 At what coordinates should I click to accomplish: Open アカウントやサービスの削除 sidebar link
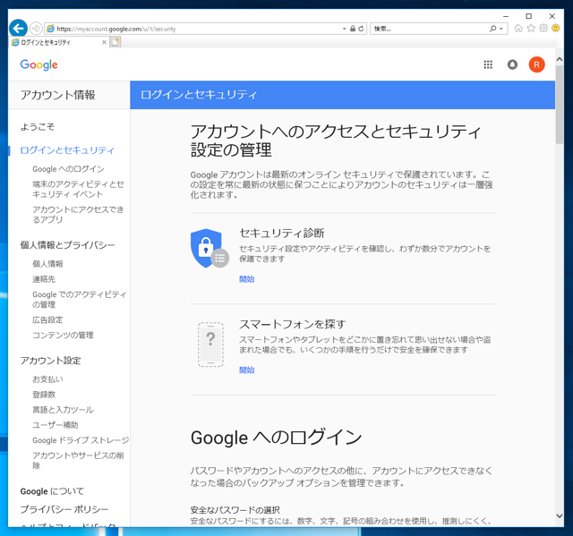pos(78,461)
